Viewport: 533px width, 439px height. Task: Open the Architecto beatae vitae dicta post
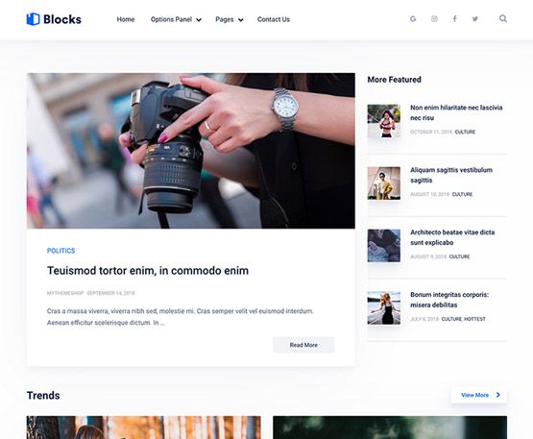[x=452, y=237]
